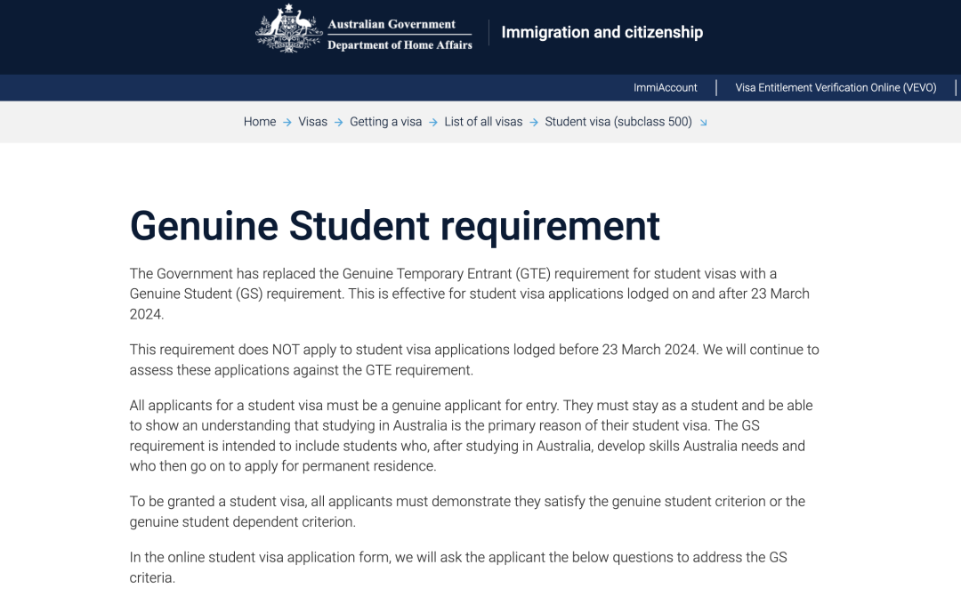
Task: Click the breadcrumb arrow after List of all visas
Action: coord(534,123)
